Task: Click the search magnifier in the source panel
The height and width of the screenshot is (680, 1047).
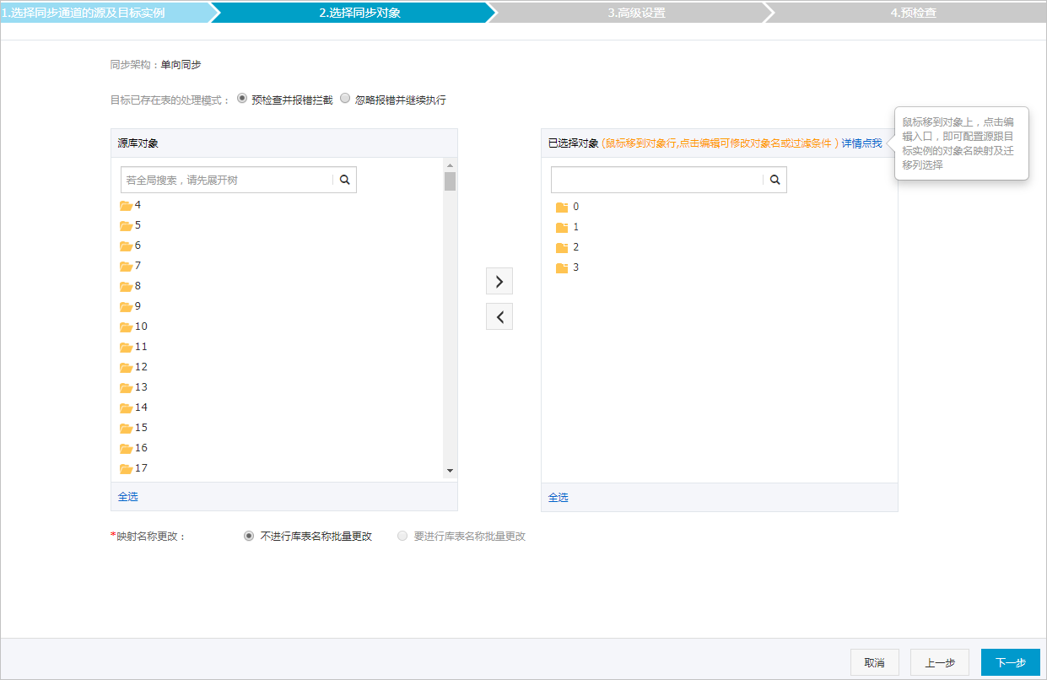Action: tap(344, 180)
